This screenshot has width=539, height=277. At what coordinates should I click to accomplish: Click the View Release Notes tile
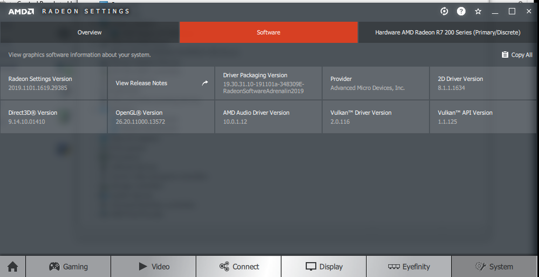[x=161, y=83]
